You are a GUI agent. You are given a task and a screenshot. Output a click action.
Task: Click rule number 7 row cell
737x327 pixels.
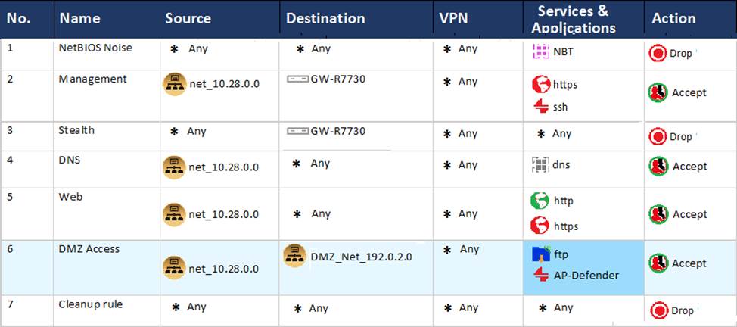coord(11,304)
